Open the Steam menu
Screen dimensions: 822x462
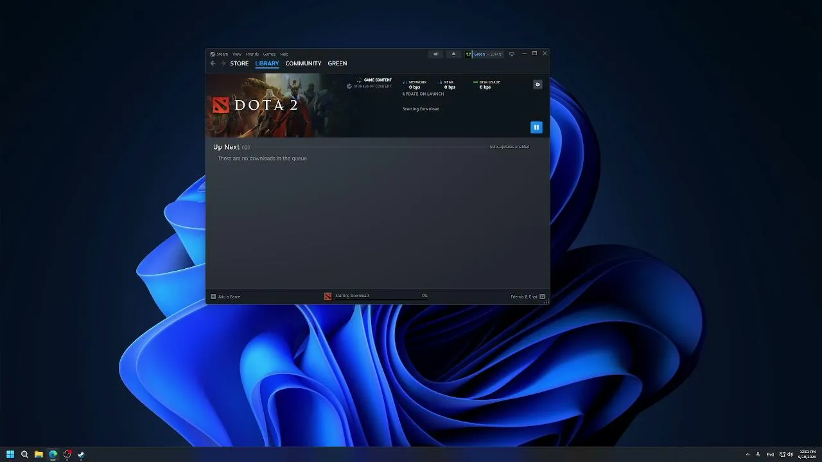[219, 54]
